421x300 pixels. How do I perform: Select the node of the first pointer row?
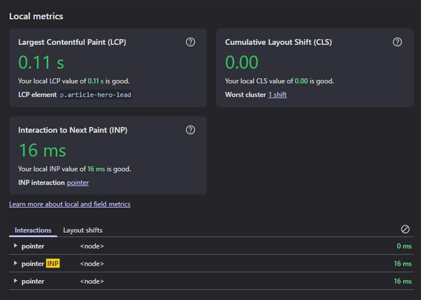point(92,246)
